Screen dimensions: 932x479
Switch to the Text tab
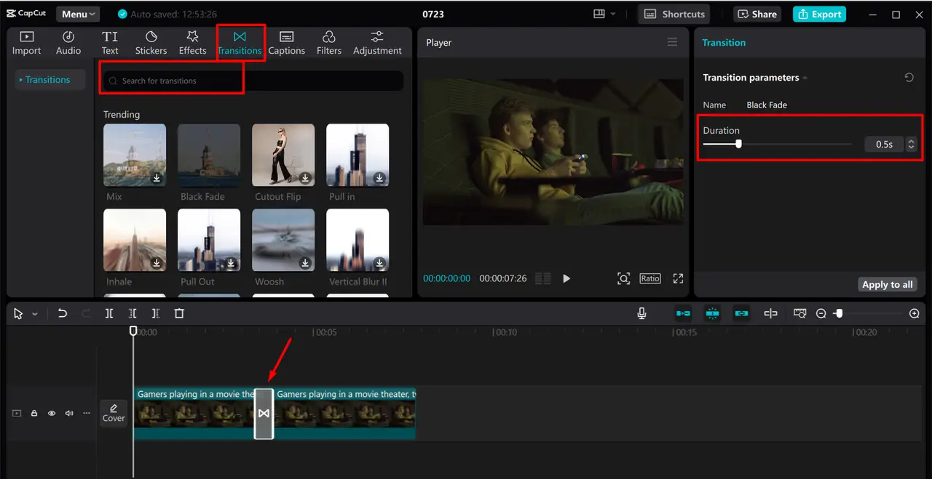click(109, 41)
